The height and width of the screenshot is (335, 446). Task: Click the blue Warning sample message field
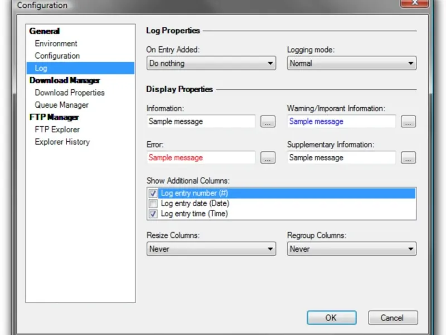[x=341, y=121]
